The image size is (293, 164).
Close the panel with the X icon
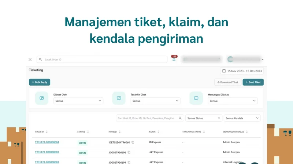point(30,59)
